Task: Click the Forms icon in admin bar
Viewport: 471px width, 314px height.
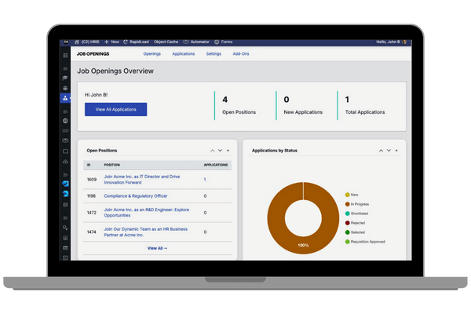Action: point(216,42)
